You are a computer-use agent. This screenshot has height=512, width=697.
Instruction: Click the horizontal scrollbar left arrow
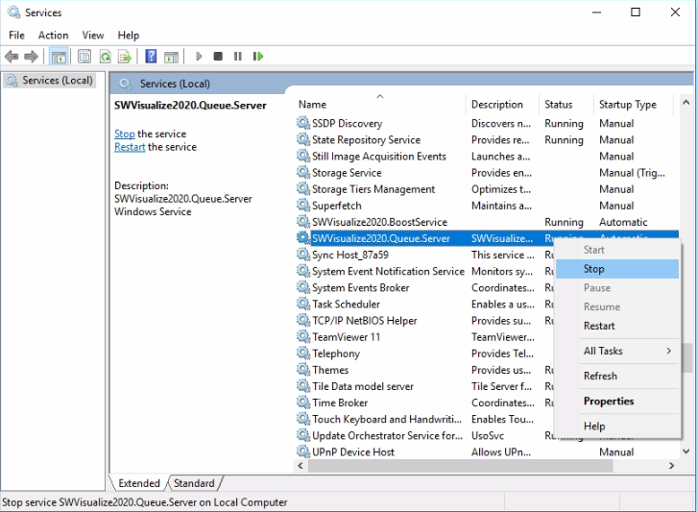point(300,466)
